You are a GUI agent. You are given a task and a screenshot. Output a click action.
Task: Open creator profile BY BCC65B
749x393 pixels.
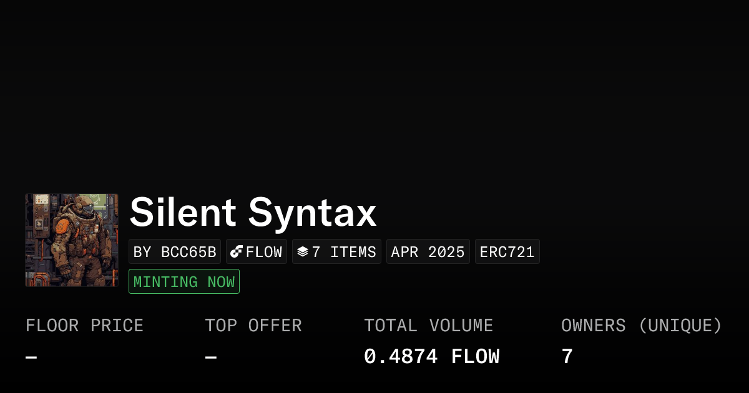175,252
